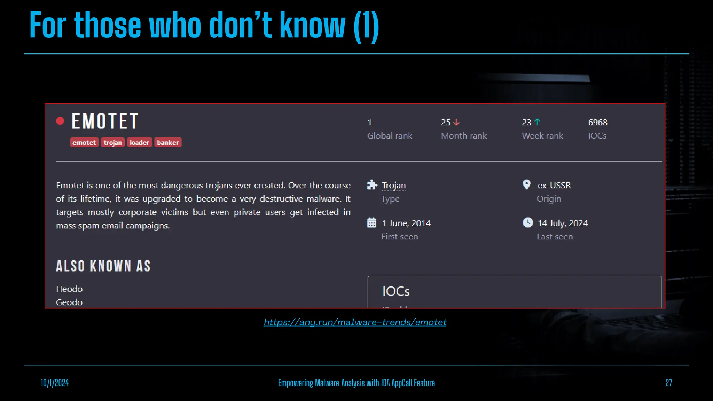Click the clock Last seen icon

click(x=528, y=222)
